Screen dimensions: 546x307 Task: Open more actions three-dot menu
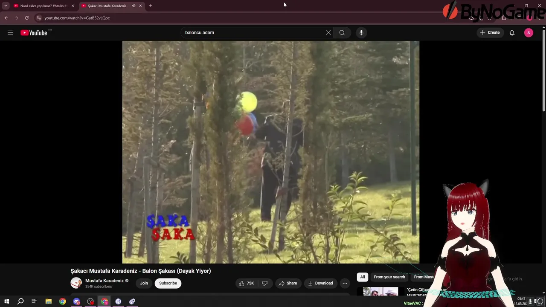pyautogui.click(x=345, y=283)
